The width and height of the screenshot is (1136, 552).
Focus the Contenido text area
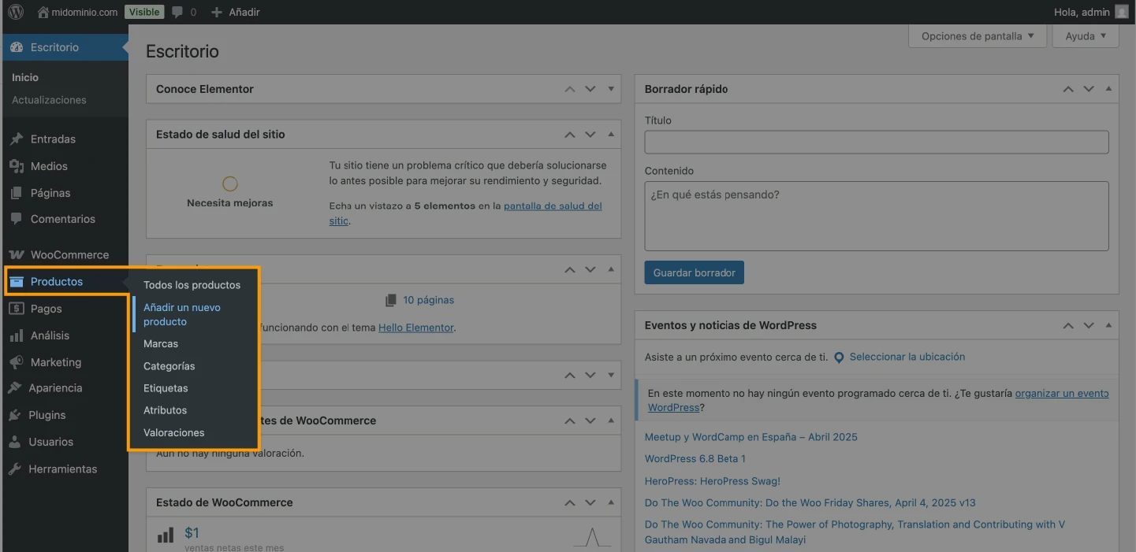pyautogui.click(x=877, y=217)
